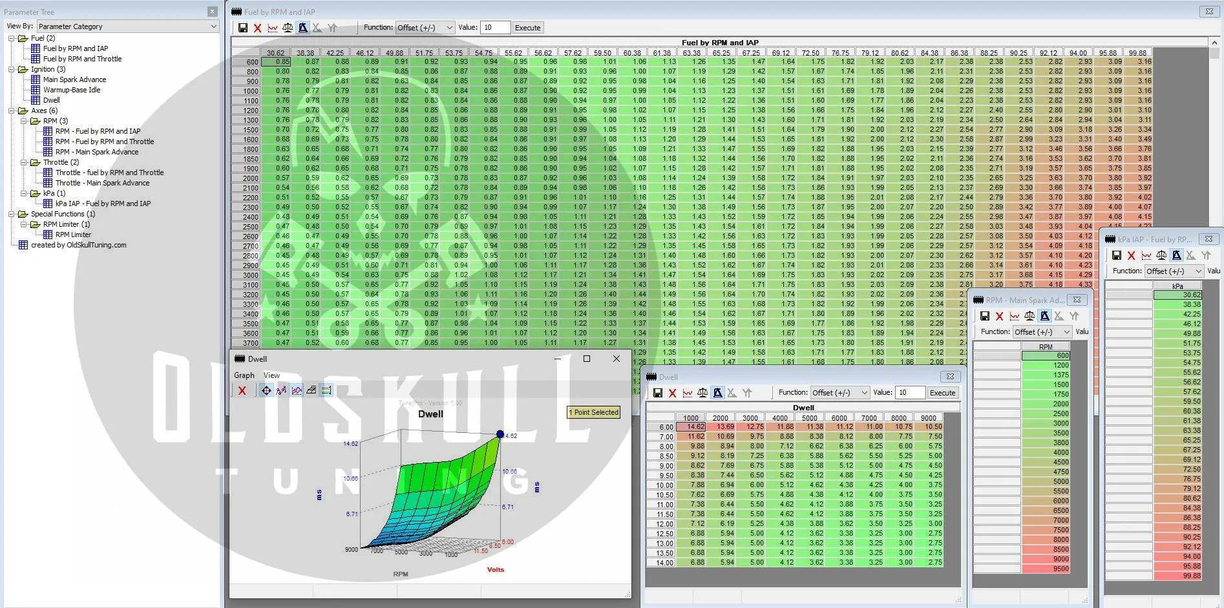The height and width of the screenshot is (608, 1224).
Task: Toggle the color legend button in Dwell graph toolbar
Action: click(x=326, y=390)
